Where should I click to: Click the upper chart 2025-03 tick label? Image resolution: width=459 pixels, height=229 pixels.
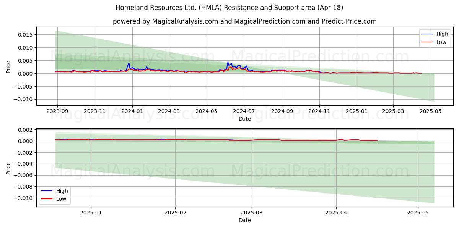coord(393,111)
